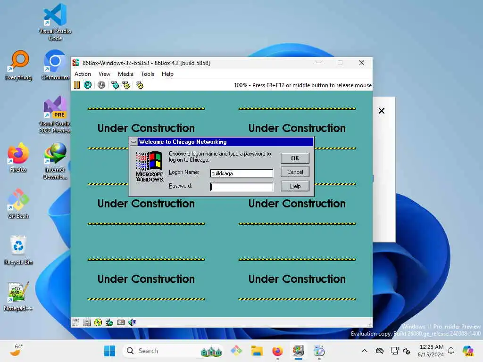Click the Password input field
Screen dimensions: 483x362
pyautogui.click(x=241, y=187)
